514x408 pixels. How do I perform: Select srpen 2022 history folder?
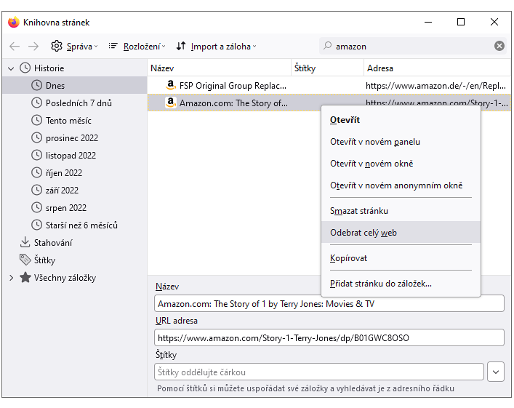[75, 207]
